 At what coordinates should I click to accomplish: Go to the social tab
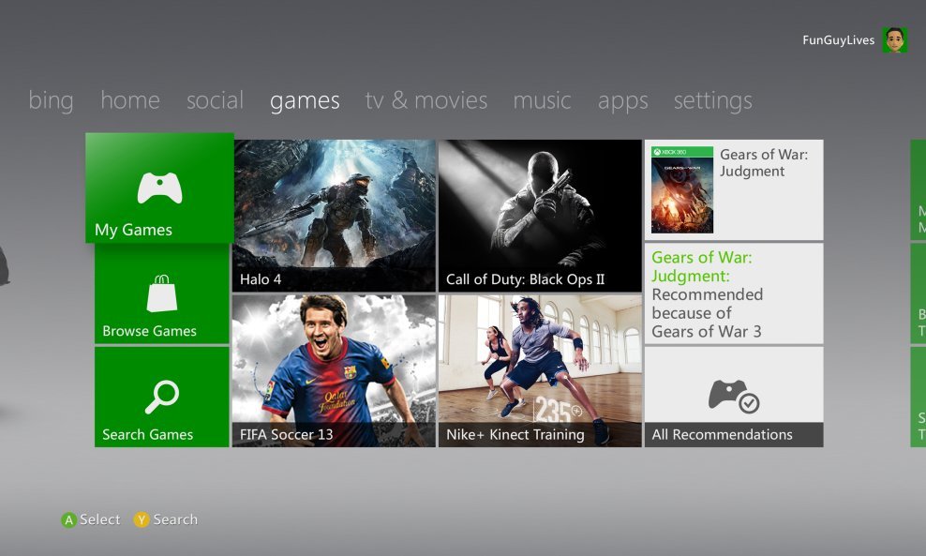(x=215, y=100)
